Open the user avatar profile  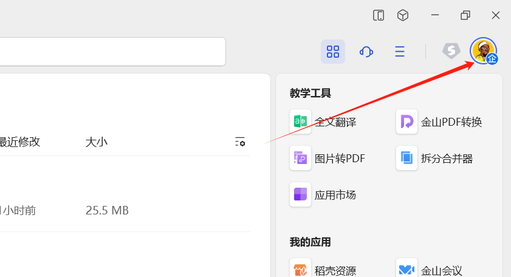click(x=483, y=50)
